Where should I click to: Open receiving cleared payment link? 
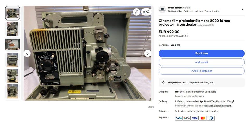point(217,106)
